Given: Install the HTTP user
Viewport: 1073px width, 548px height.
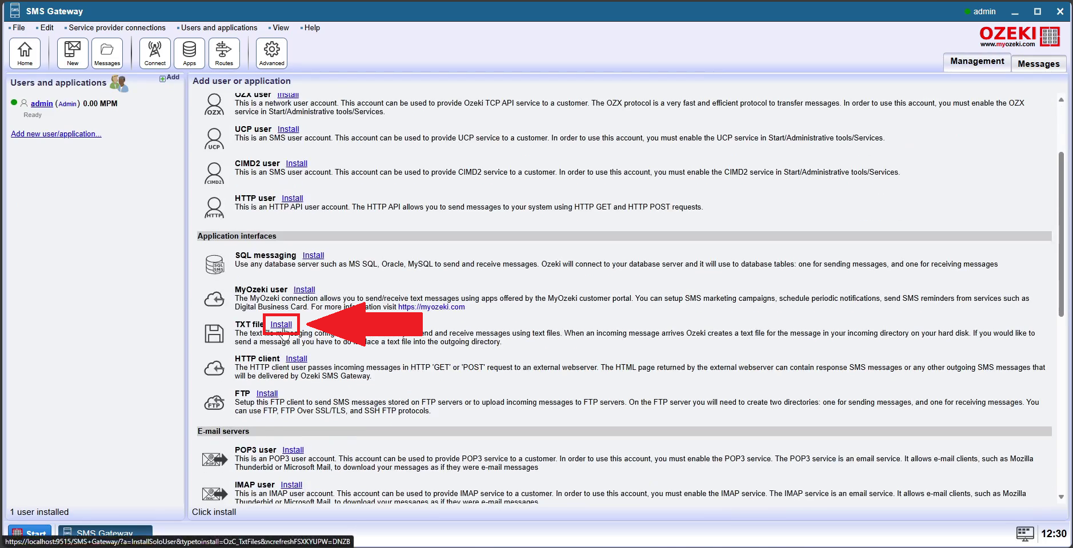Looking at the screenshot, I should tap(293, 198).
